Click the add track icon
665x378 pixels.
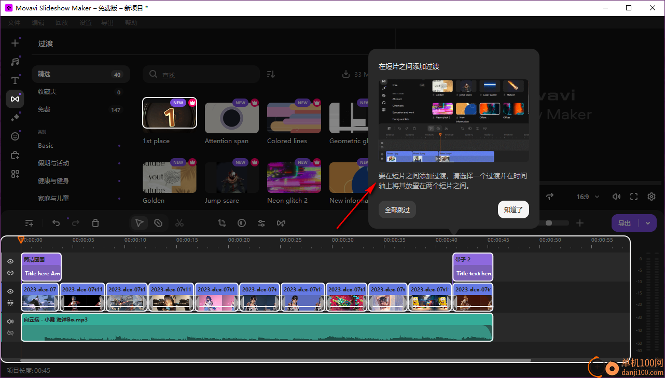(x=30, y=223)
